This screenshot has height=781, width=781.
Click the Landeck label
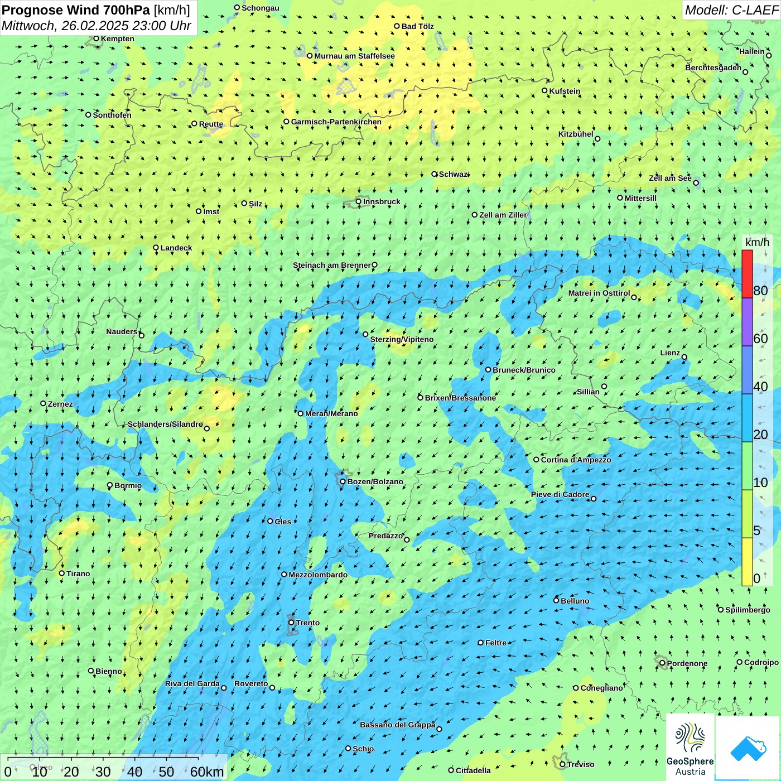(x=176, y=248)
